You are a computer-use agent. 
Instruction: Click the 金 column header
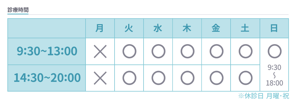[x=216, y=28]
